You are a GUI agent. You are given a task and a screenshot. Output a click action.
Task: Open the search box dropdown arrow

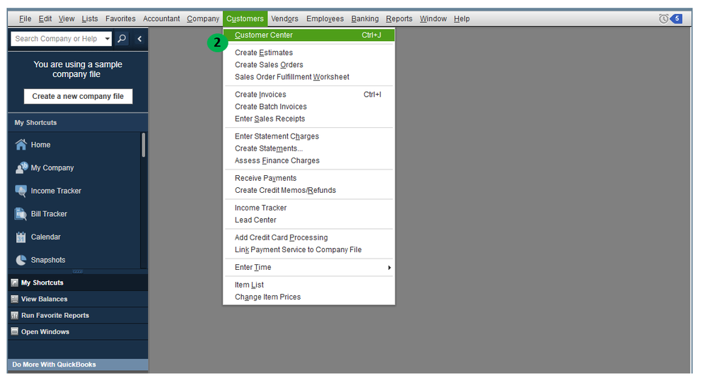tap(107, 39)
